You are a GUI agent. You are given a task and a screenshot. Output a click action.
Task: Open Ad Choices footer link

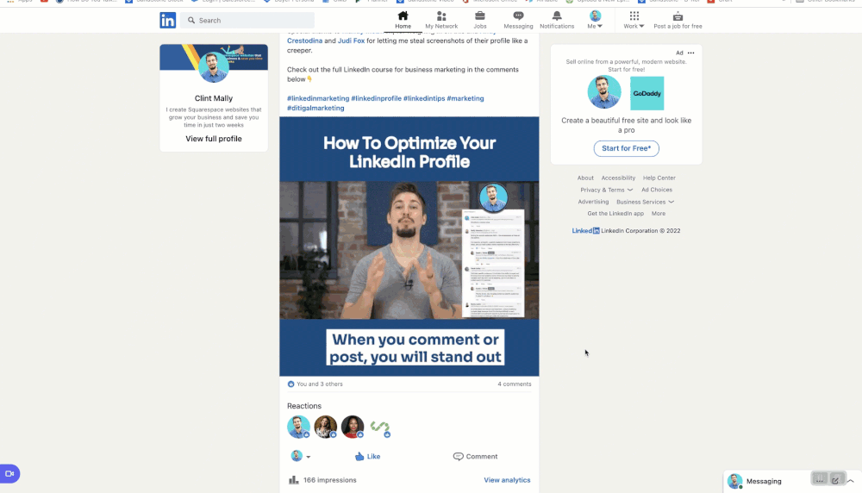(656, 190)
